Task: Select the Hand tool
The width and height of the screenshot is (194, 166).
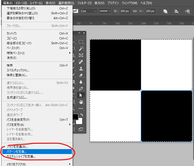Action: [x=81, y=102]
